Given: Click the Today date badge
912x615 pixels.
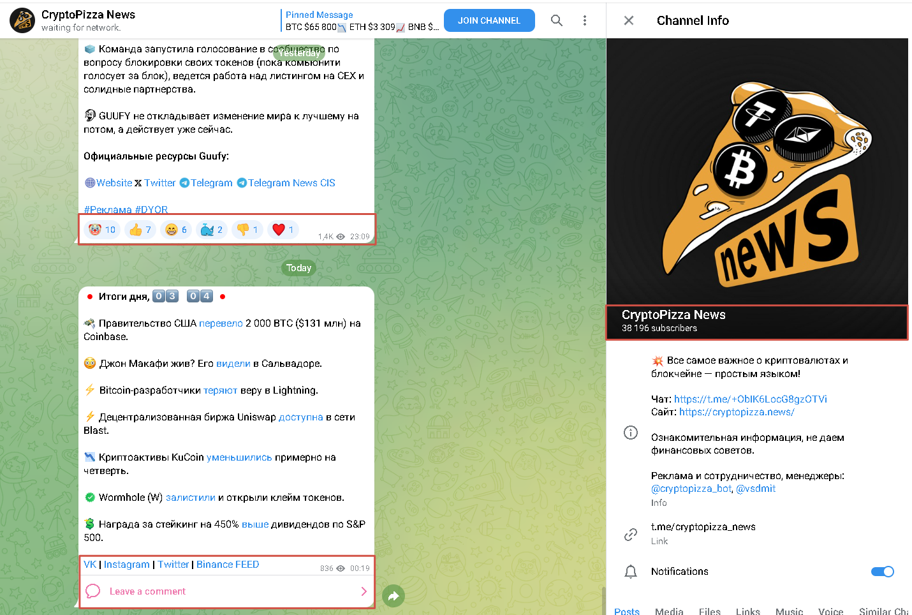Looking at the screenshot, I should click(298, 268).
